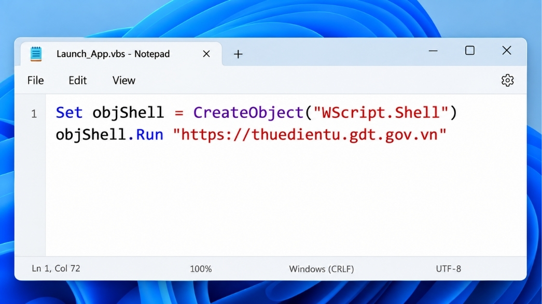Click the URL string thuedientu.gdt.gov.vn
This screenshot has height=304, width=542.
[x=310, y=134]
